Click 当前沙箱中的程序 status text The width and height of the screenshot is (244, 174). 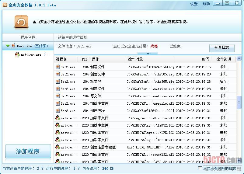coord(23,169)
